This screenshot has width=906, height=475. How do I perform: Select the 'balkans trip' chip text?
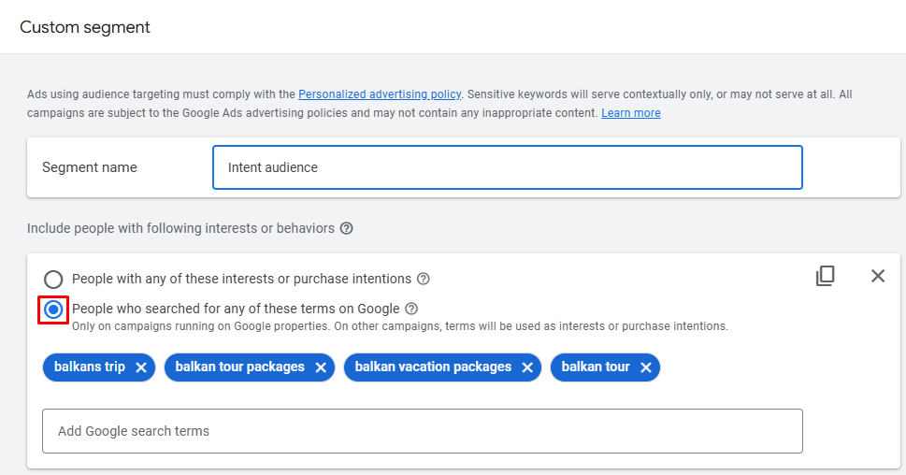pyautogui.click(x=90, y=367)
